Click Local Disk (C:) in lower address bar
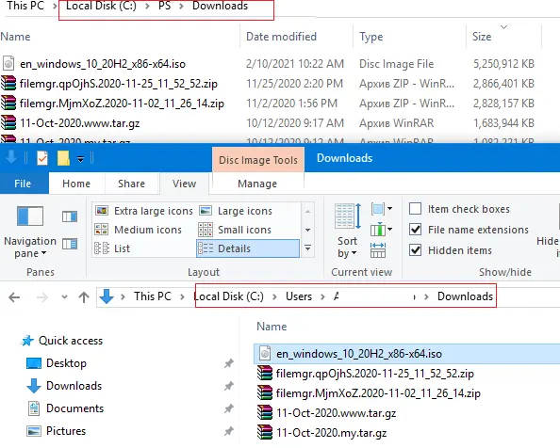The image size is (560, 448). point(228,296)
